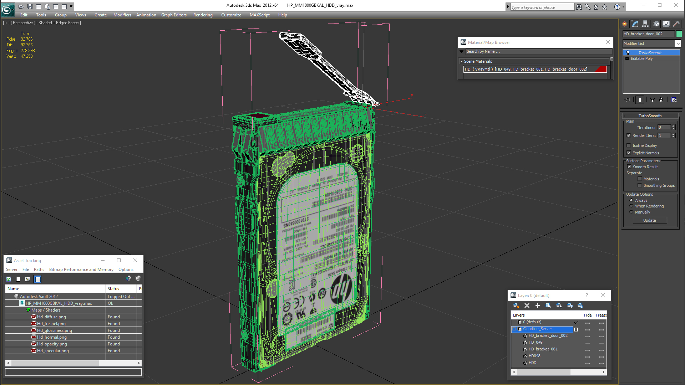The height and width of the screenshot is (385, 685).
Task: Open the Rendering menu
Action: (x=203, y=15)
